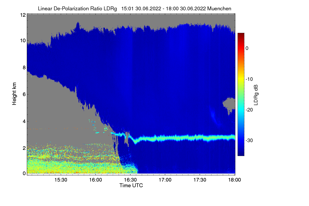Click the colorbar value label -10

(249, 79)
